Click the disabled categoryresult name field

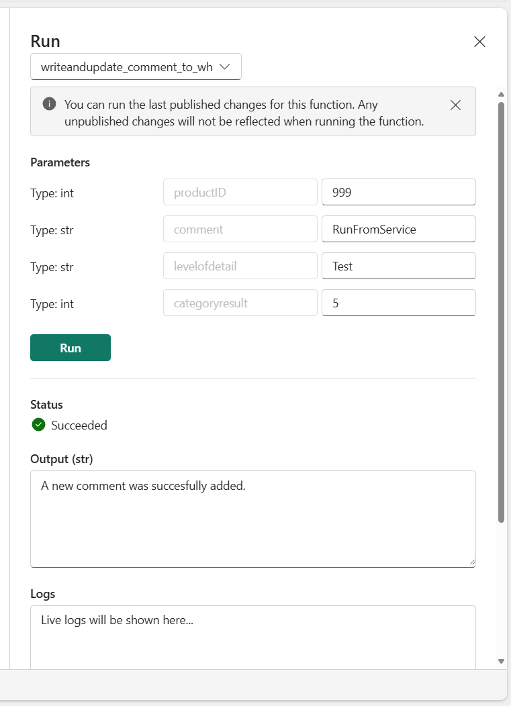[x=240, y=303]
